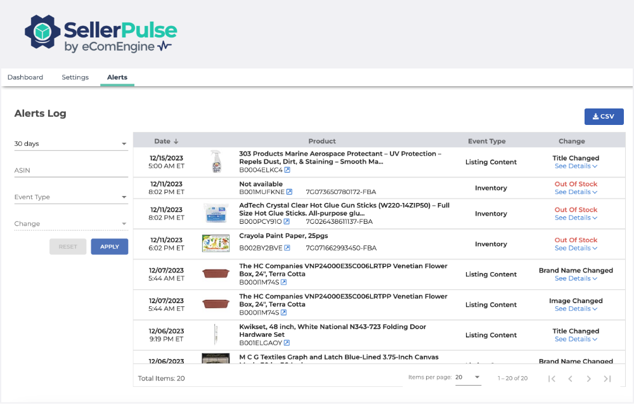Jump to last page of alerts
Viewport: 634px width, 404px height.
607,379
